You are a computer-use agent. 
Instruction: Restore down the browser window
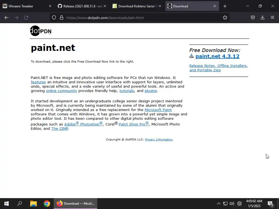[x=260, y=6]
